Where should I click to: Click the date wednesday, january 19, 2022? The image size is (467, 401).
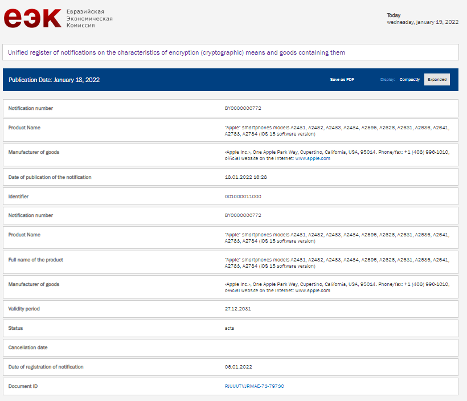click(423, 22)
